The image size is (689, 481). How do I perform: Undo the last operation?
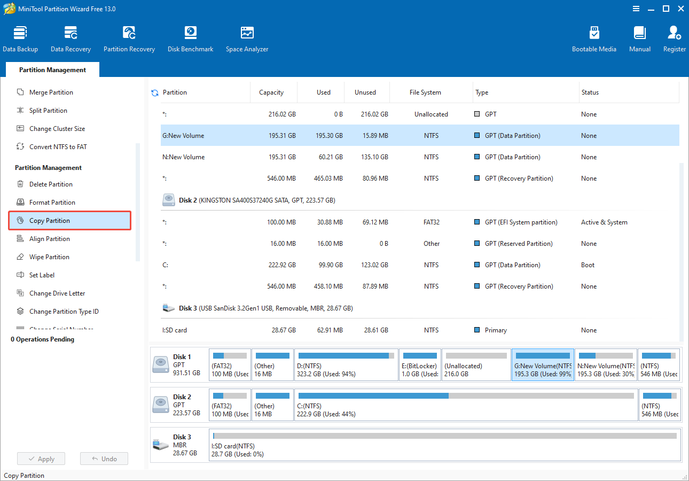(x=104, y=458)
